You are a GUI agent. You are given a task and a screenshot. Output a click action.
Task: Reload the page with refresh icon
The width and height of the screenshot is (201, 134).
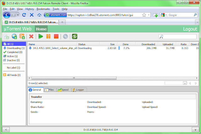point(24,15)
